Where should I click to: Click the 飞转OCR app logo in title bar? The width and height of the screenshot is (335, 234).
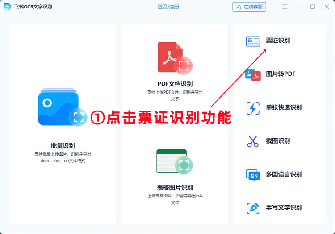pos(7,7)
